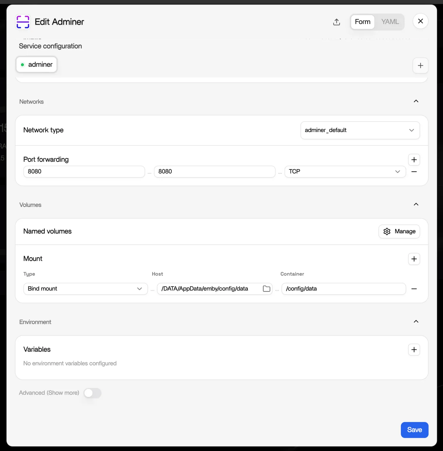Switch to the Form tab
Image resolution: width=443 pixels, height=451 pixels.
point(363,22)
